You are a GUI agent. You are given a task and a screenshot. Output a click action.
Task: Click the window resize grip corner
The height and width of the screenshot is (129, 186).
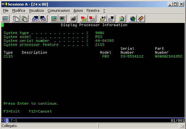coord(182,126)
